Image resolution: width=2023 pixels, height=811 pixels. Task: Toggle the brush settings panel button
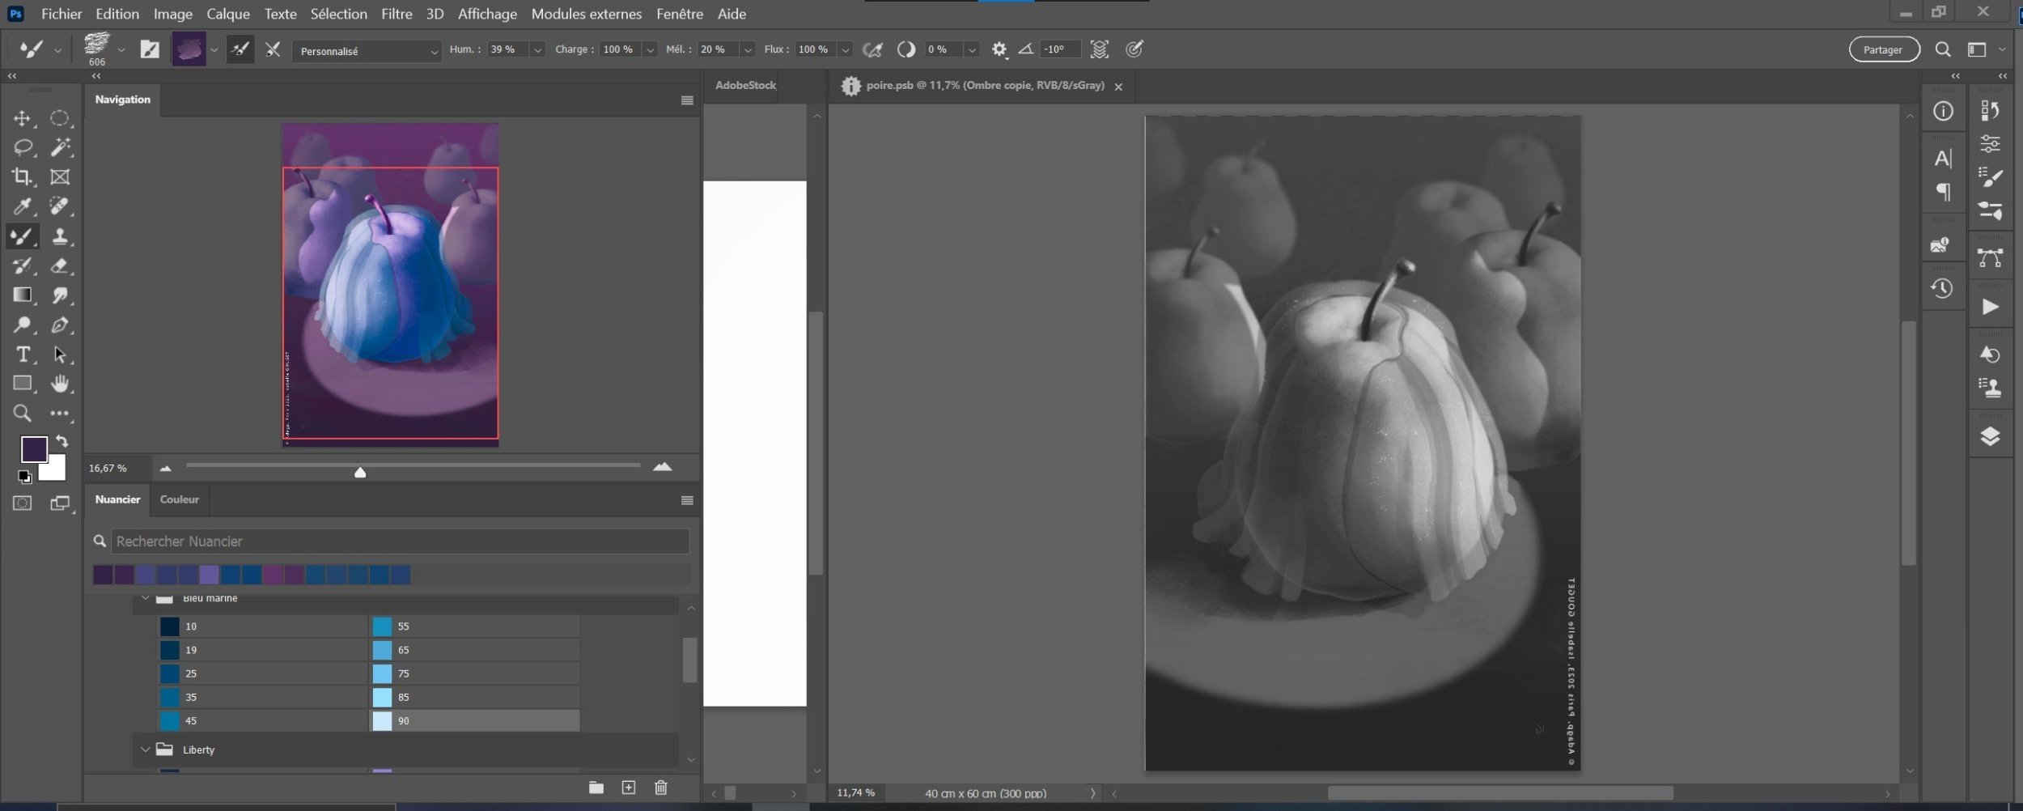point(150,49)
